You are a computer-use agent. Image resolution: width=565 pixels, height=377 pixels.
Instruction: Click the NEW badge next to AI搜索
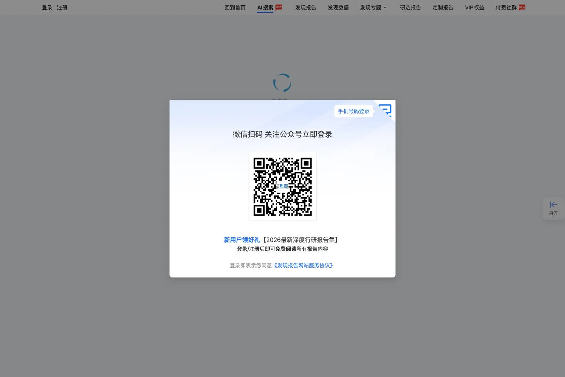click(279, 7)
